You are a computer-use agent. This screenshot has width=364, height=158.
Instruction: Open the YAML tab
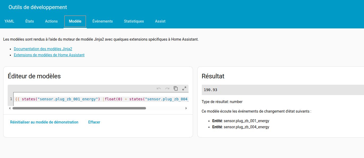(x=9, y=21)
